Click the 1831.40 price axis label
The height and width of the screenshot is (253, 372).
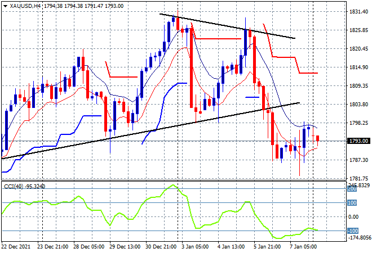(358, 12)
